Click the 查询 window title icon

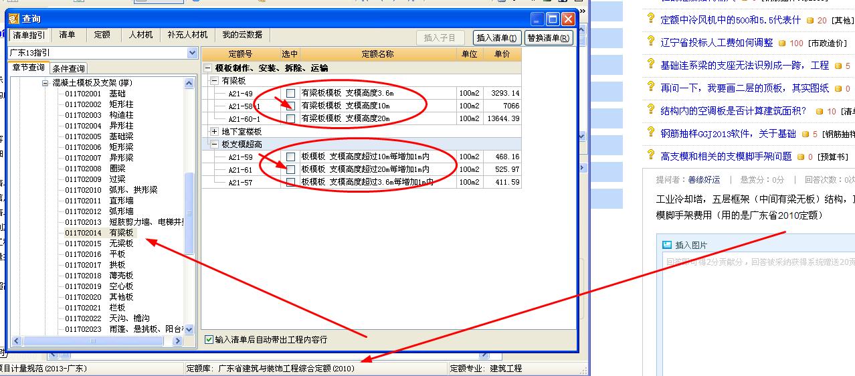click(x=14, y=19)
